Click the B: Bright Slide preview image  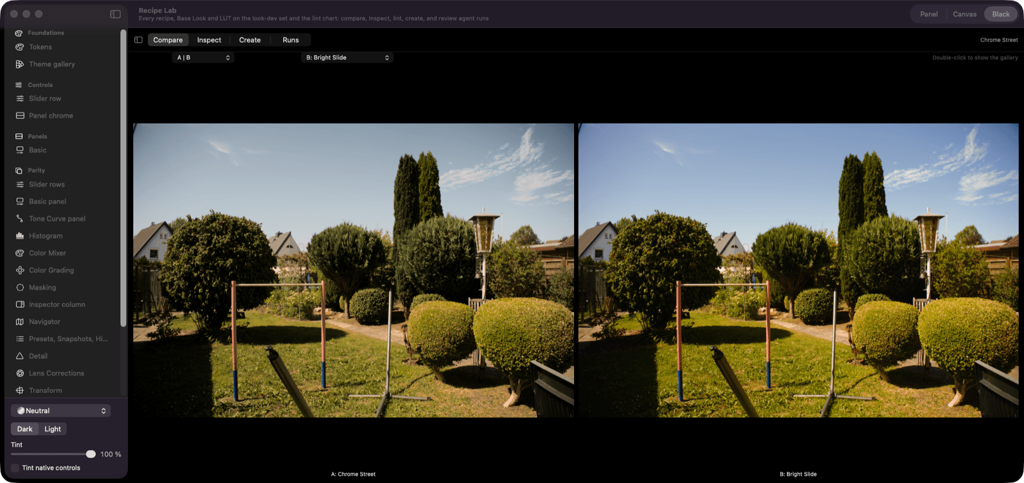point(798,270)
